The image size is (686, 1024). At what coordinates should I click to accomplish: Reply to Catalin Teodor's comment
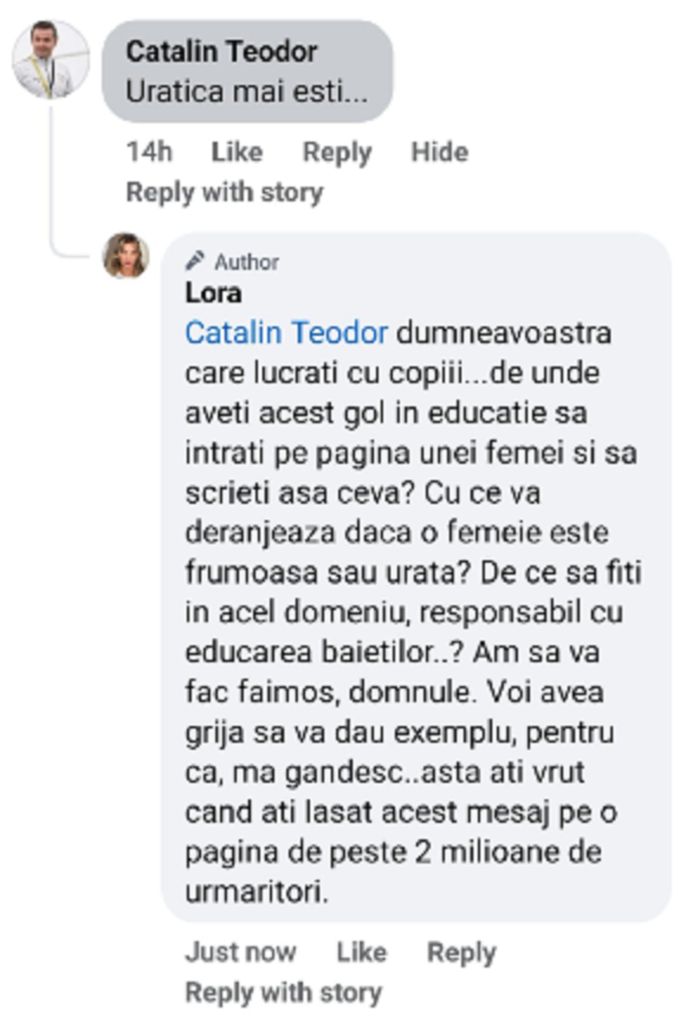tap(337, 152)
